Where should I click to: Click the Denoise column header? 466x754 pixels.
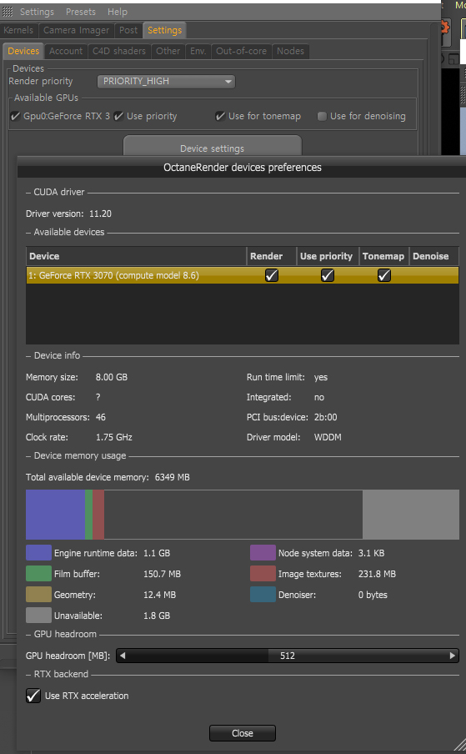433,256
